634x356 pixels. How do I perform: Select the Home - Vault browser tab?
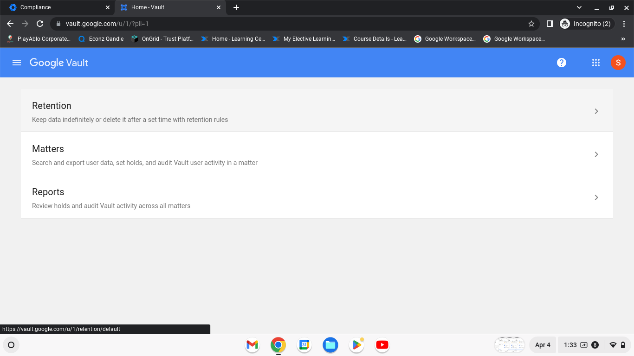tap(170, 7)
